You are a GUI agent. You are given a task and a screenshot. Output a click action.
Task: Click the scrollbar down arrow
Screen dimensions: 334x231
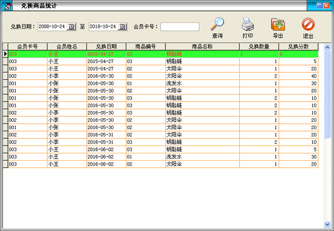coord(327,224)
